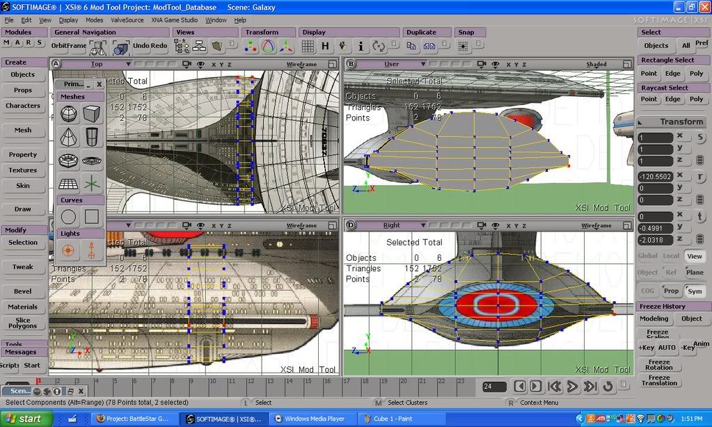Click frame 20 on the timeline

click(x=403, y=381)
